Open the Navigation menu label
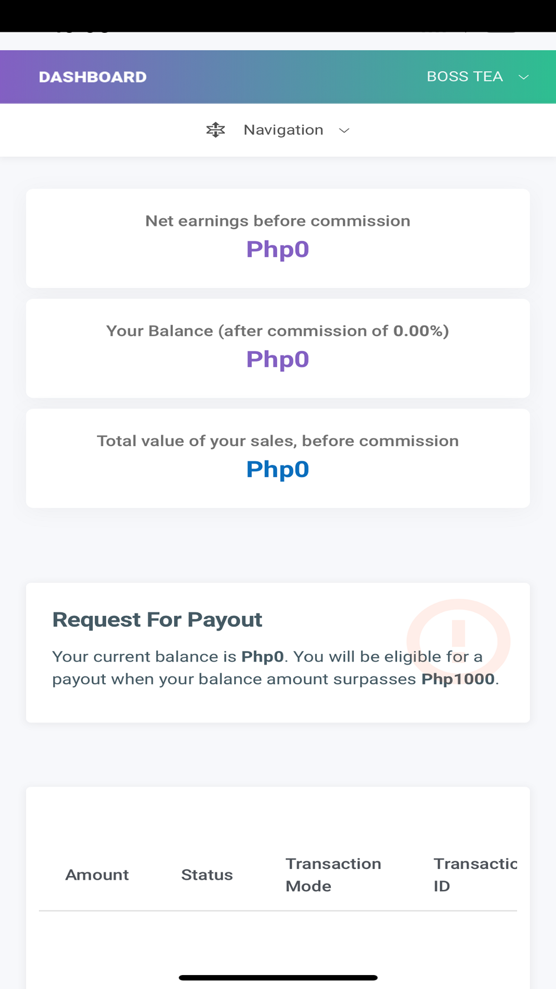This screenshot has height=989, width=556. [x=283, y=130]
